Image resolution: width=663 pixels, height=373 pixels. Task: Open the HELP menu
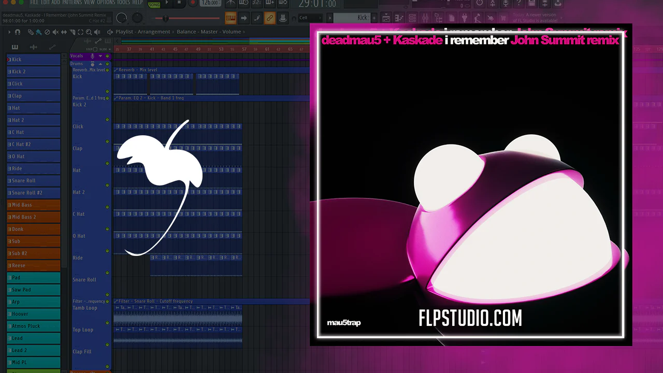[x=137, y=3]
